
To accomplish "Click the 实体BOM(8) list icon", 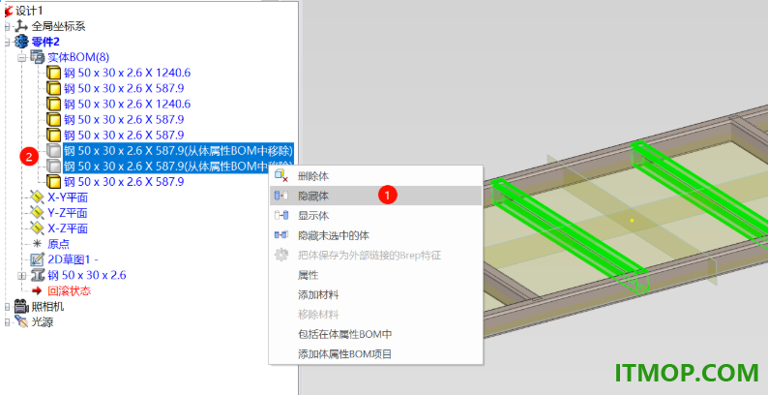I will [x=38, y=57].
